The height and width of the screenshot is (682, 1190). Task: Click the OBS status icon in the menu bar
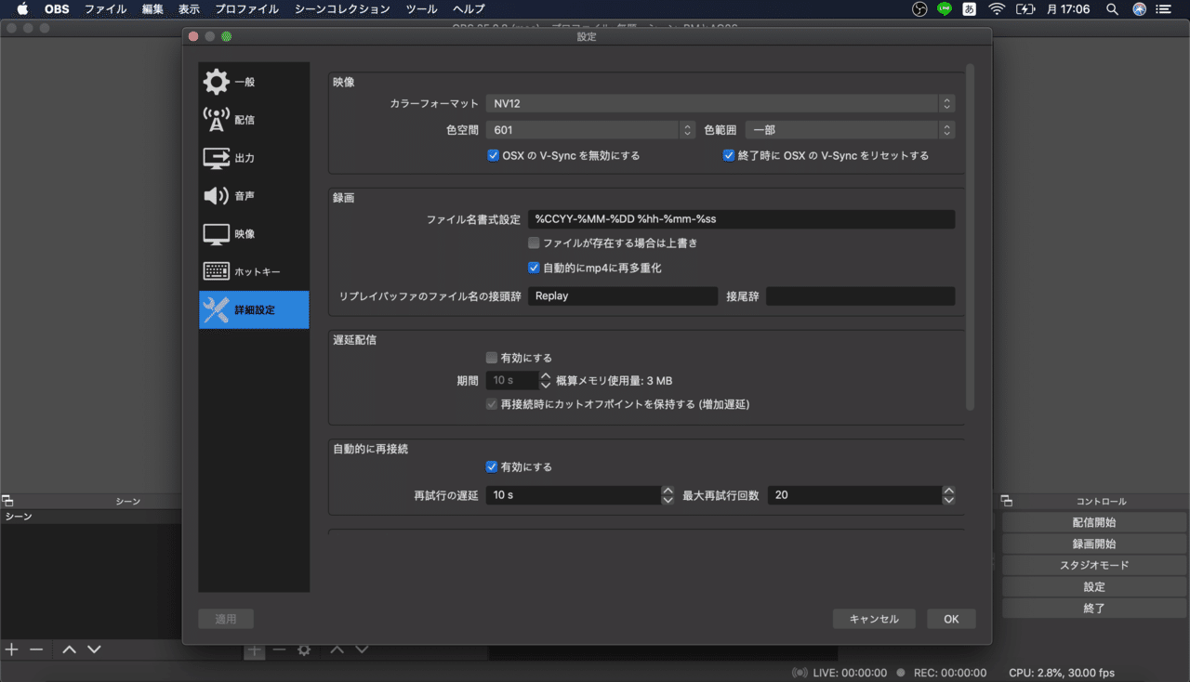[x=919, y=9]
